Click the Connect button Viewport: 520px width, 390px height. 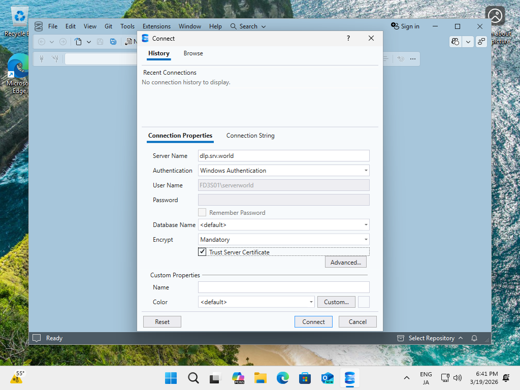pyautogui.click(x=313, y=321)
